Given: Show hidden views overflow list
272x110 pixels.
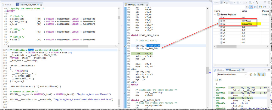Looking at the screenshot, I should click(x=257, y=3).
